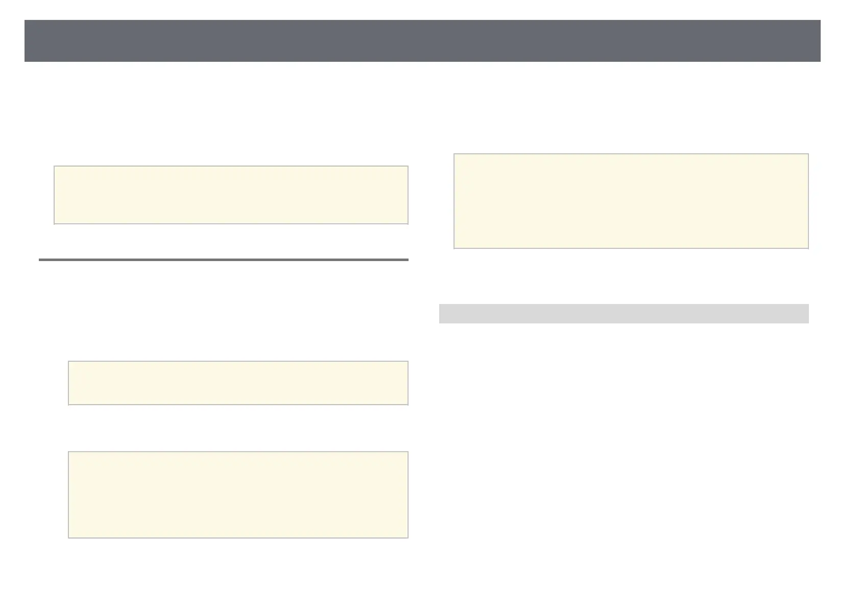Click the blank margin under the tallest left box
Viewport: 860px width, 608px height.
pyautogui.click(x=238, y=567)
